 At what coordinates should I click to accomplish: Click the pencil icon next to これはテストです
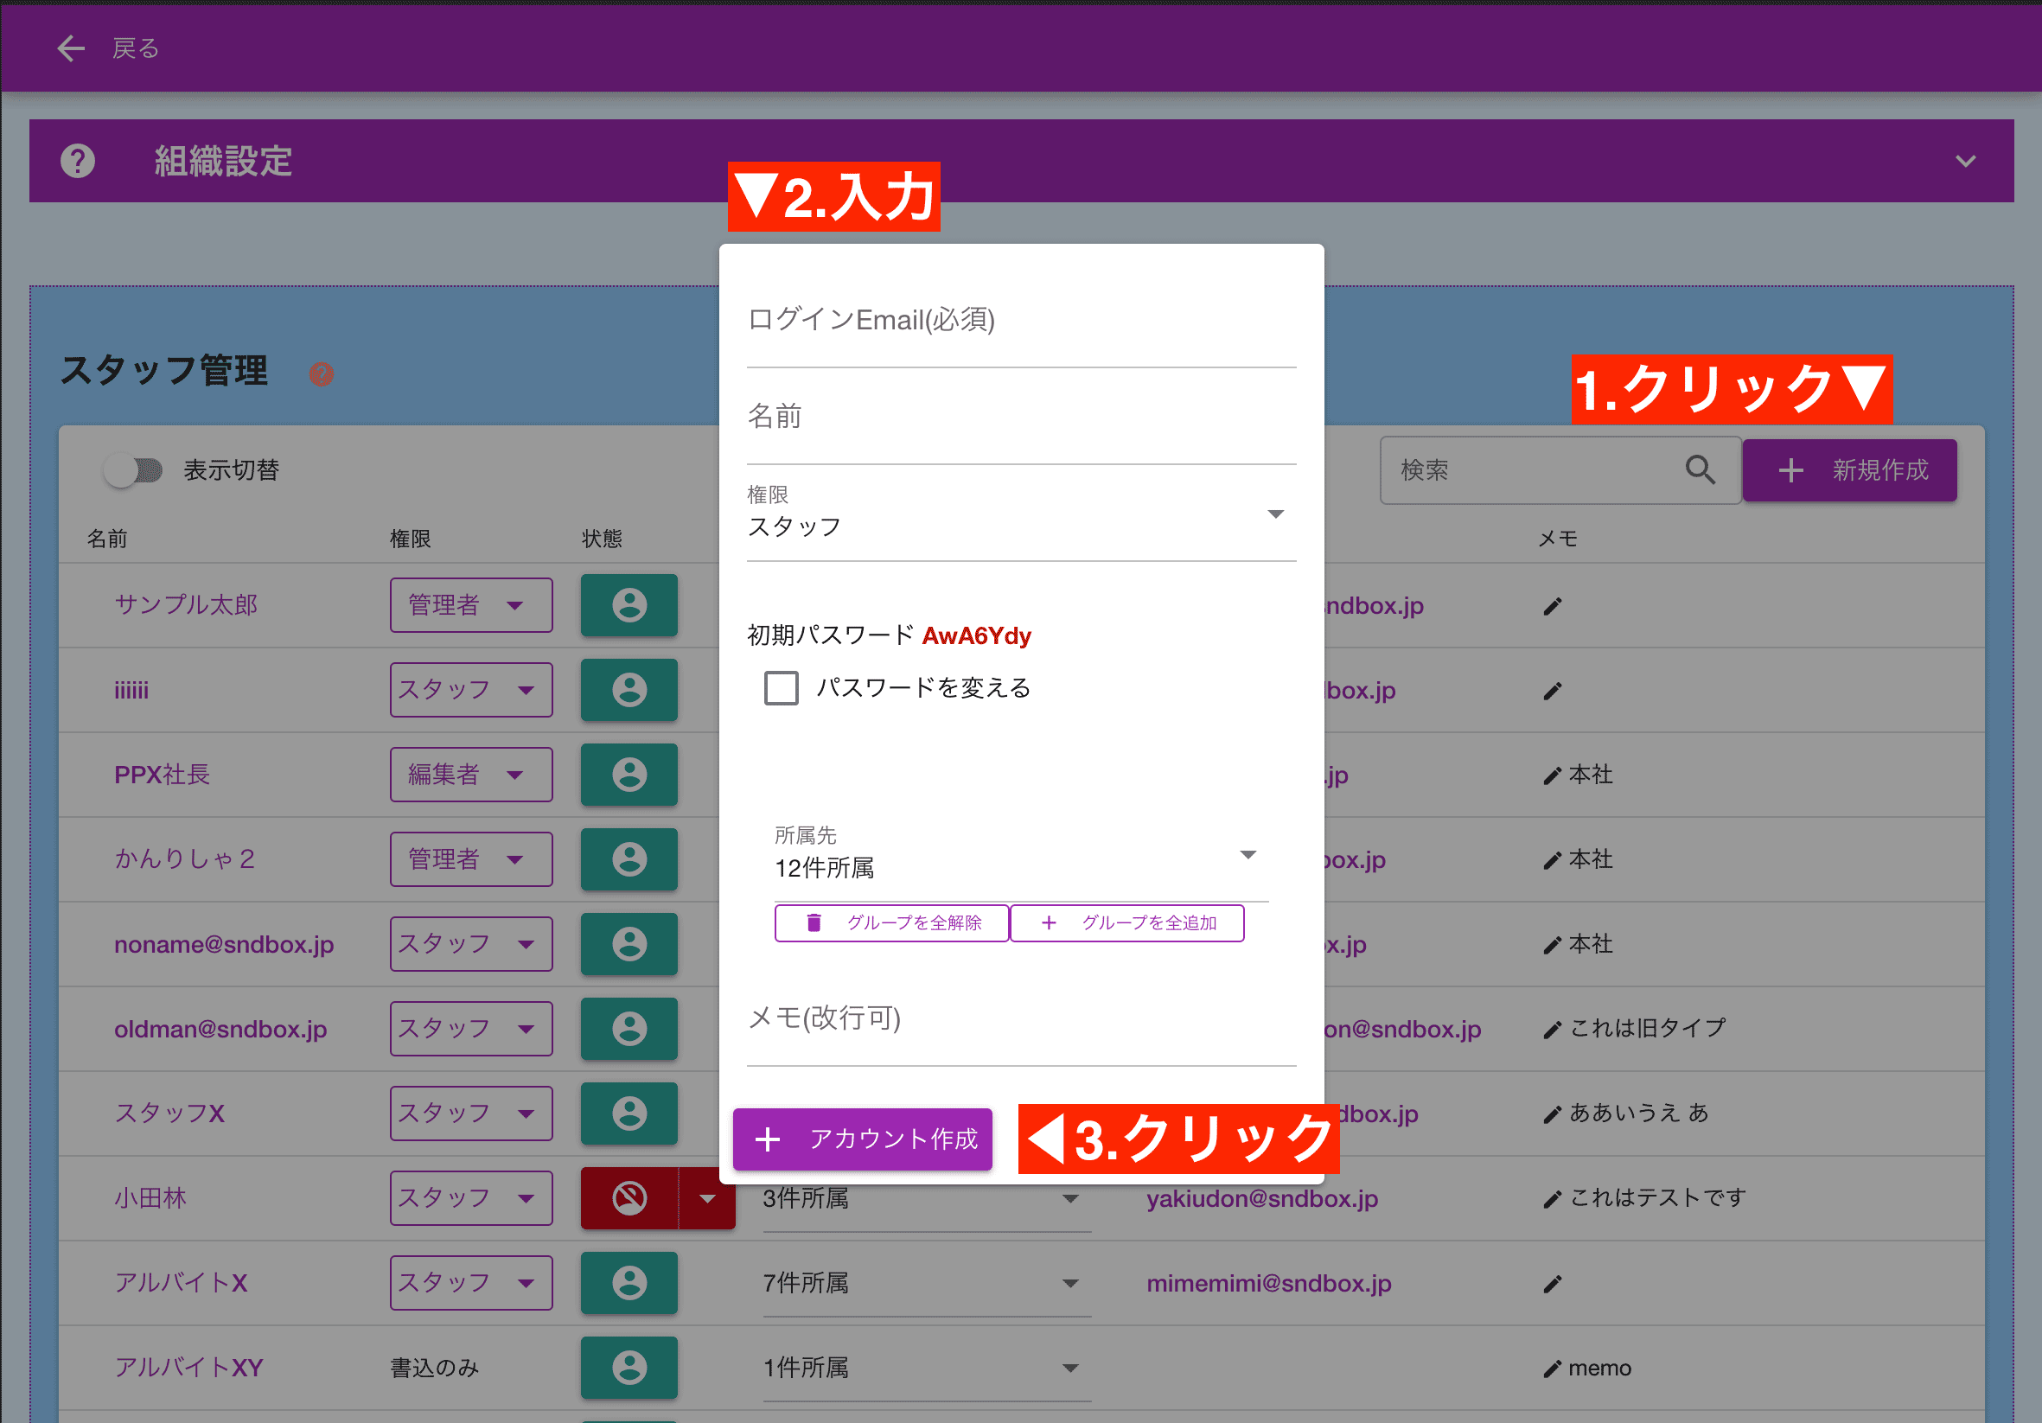[1552, 1198]
